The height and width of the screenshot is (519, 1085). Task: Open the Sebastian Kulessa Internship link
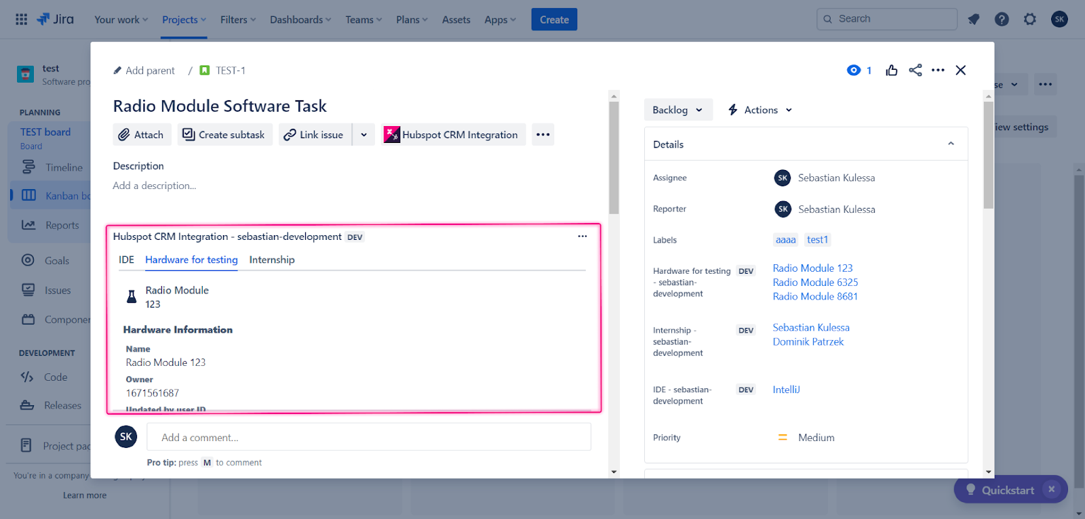[x=811, y=328]
